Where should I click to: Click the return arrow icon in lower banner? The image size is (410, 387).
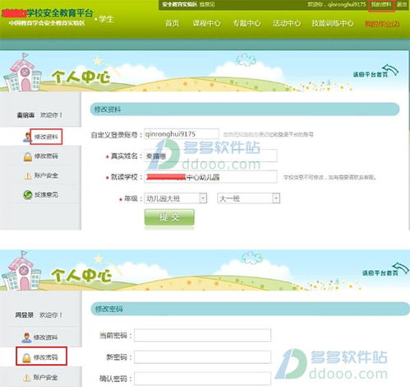point(400,268)
